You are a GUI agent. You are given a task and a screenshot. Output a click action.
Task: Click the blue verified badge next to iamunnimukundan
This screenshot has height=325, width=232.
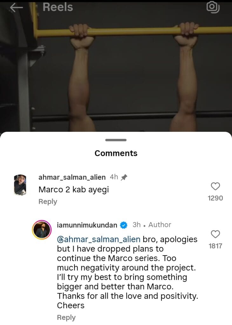click(124, 225)
